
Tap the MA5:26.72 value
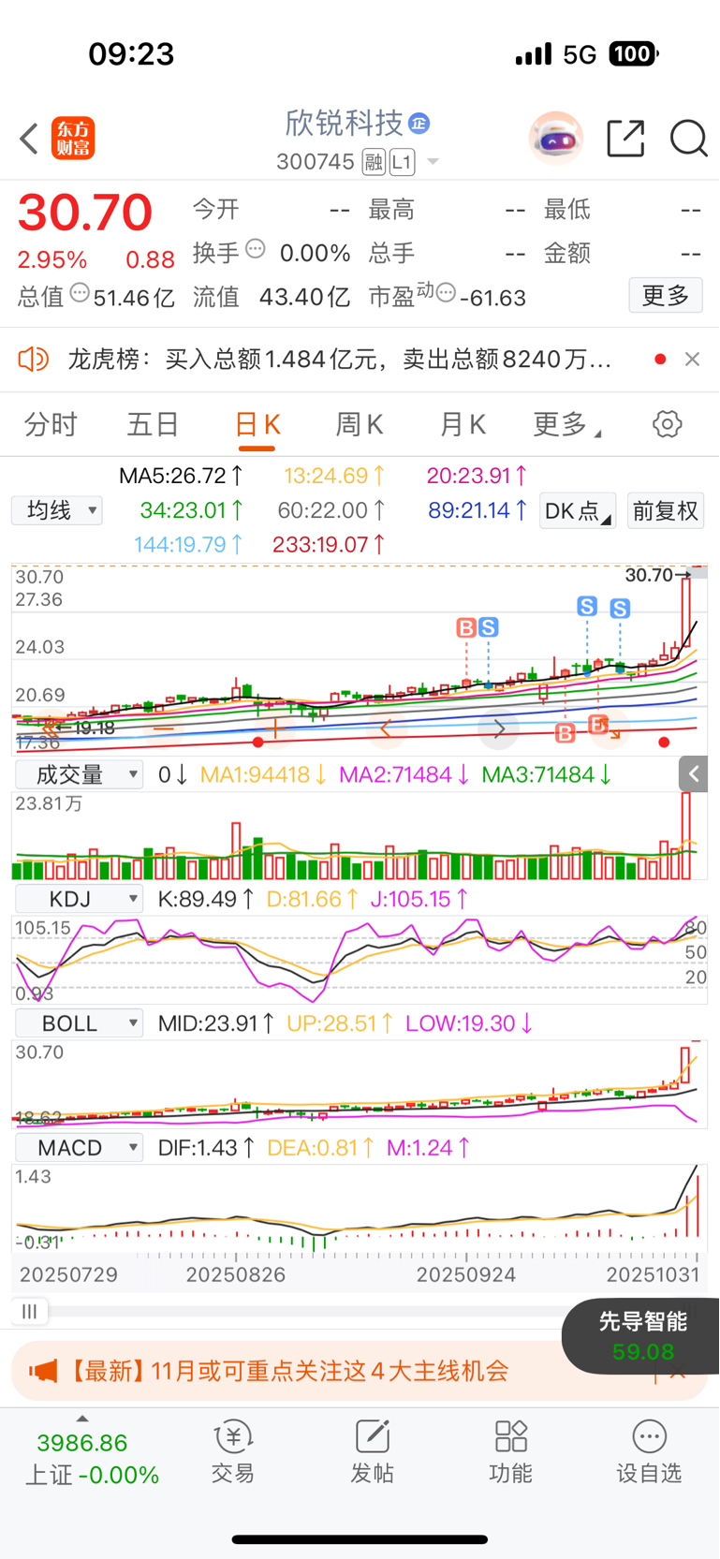(x=182, y=476)
